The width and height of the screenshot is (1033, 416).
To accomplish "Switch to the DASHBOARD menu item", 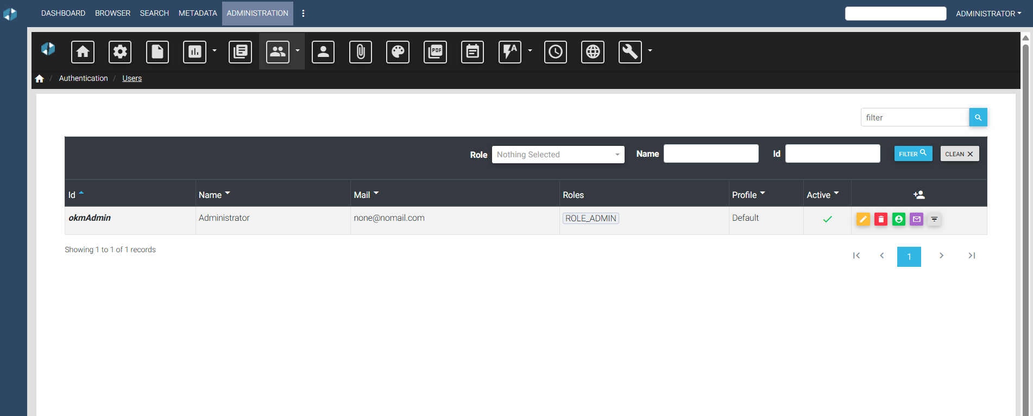I will (63, 13).
